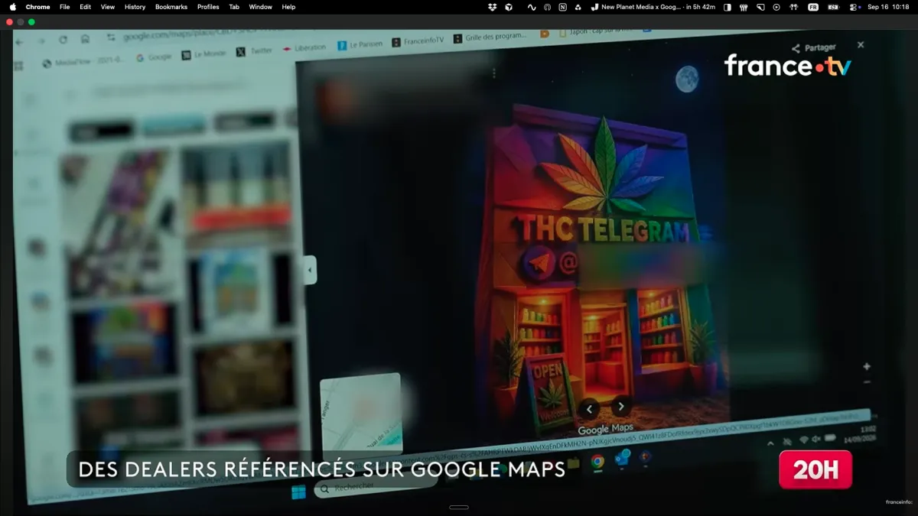Click the forward arrow in filmed browser
This screenshot has width=918, height=516.
tap(41, 41)
